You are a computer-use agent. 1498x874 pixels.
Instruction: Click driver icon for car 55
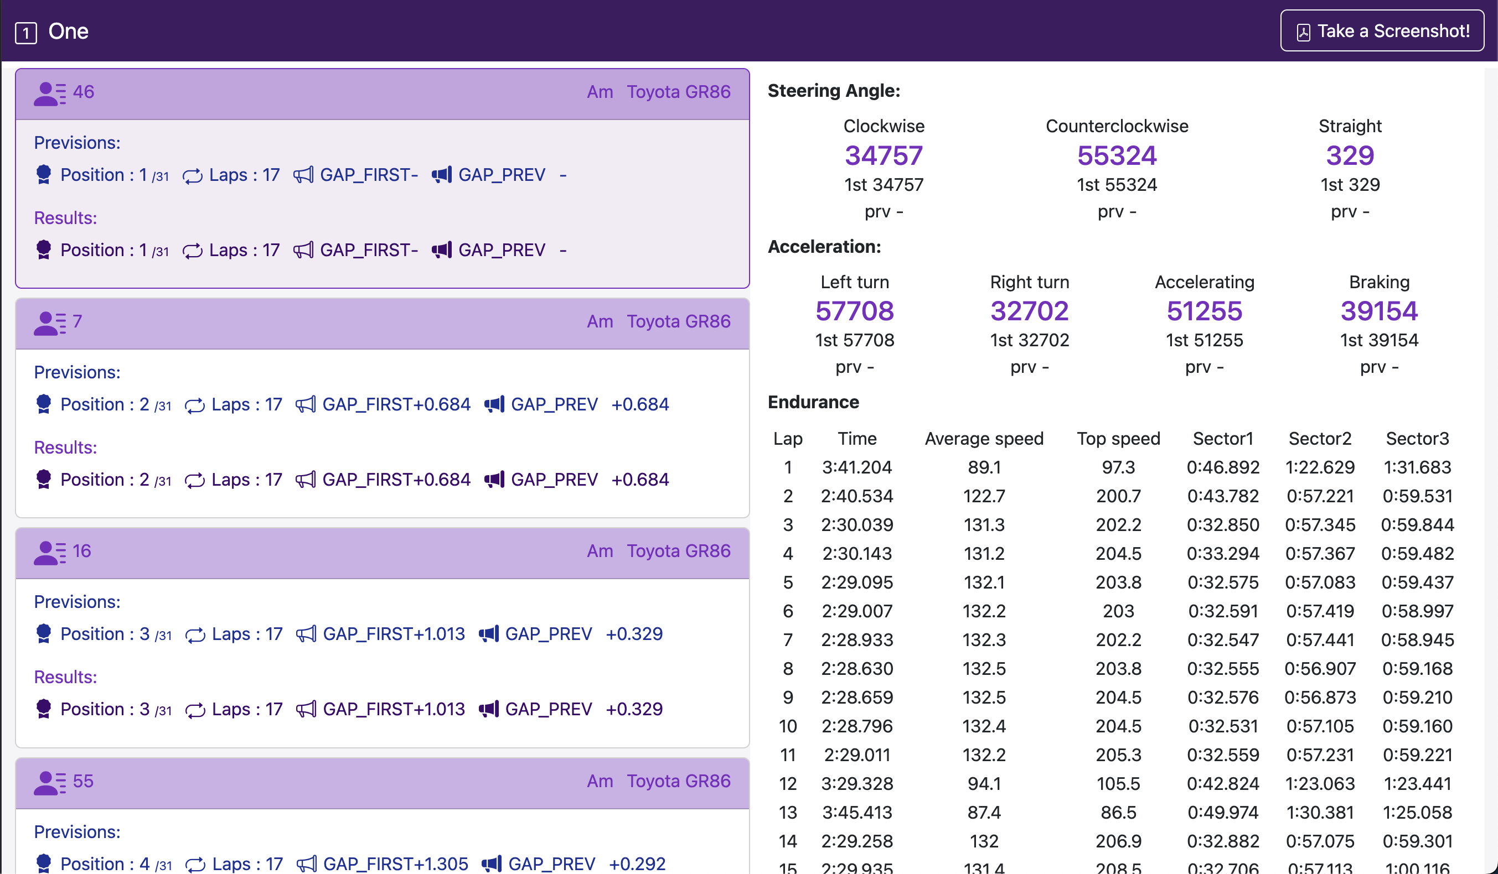coord(49,783)
